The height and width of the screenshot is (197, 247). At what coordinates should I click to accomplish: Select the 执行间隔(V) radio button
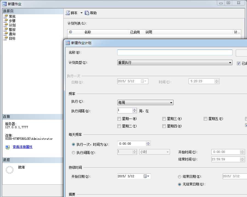pyautogui.click(x=73, y=153)
